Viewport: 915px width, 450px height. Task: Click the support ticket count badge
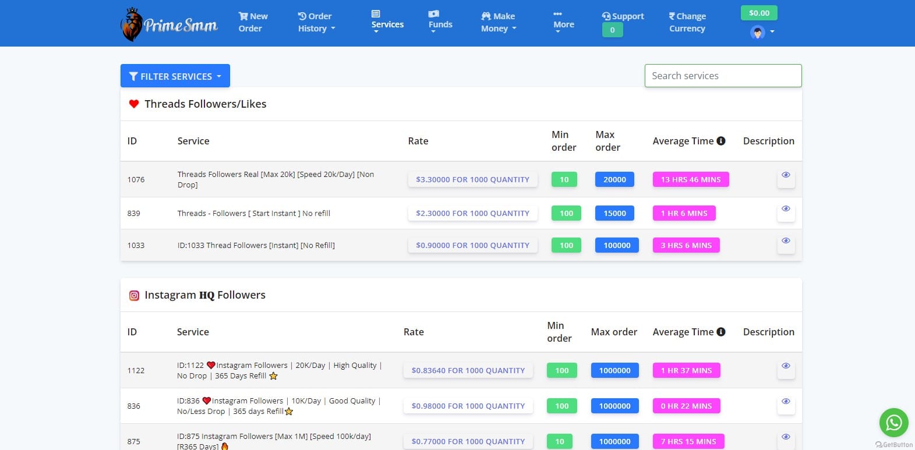tap(612, 30)
